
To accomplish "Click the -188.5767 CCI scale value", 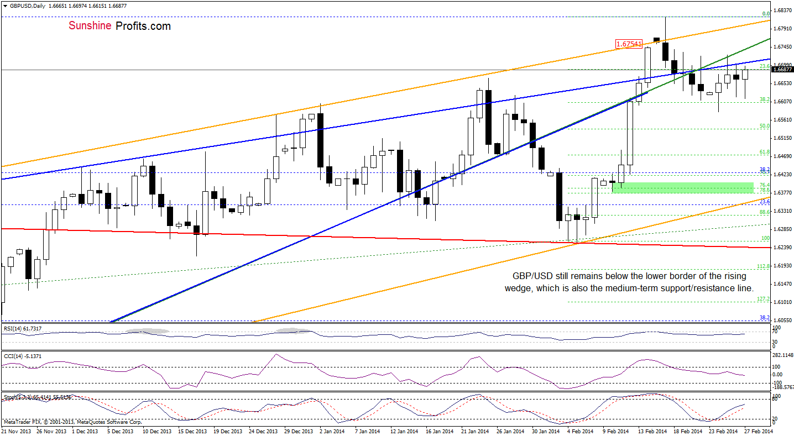I will pos(783,387).
